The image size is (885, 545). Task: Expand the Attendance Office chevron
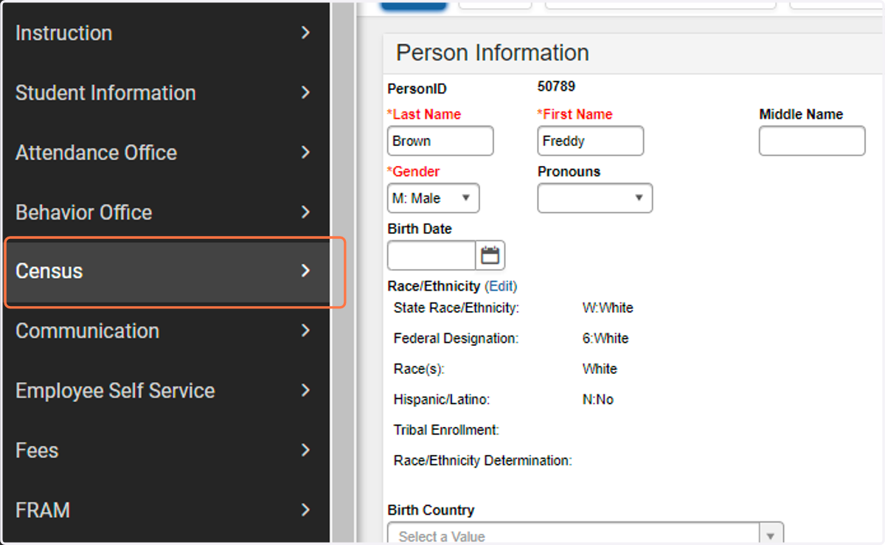(x=306, y=152)
